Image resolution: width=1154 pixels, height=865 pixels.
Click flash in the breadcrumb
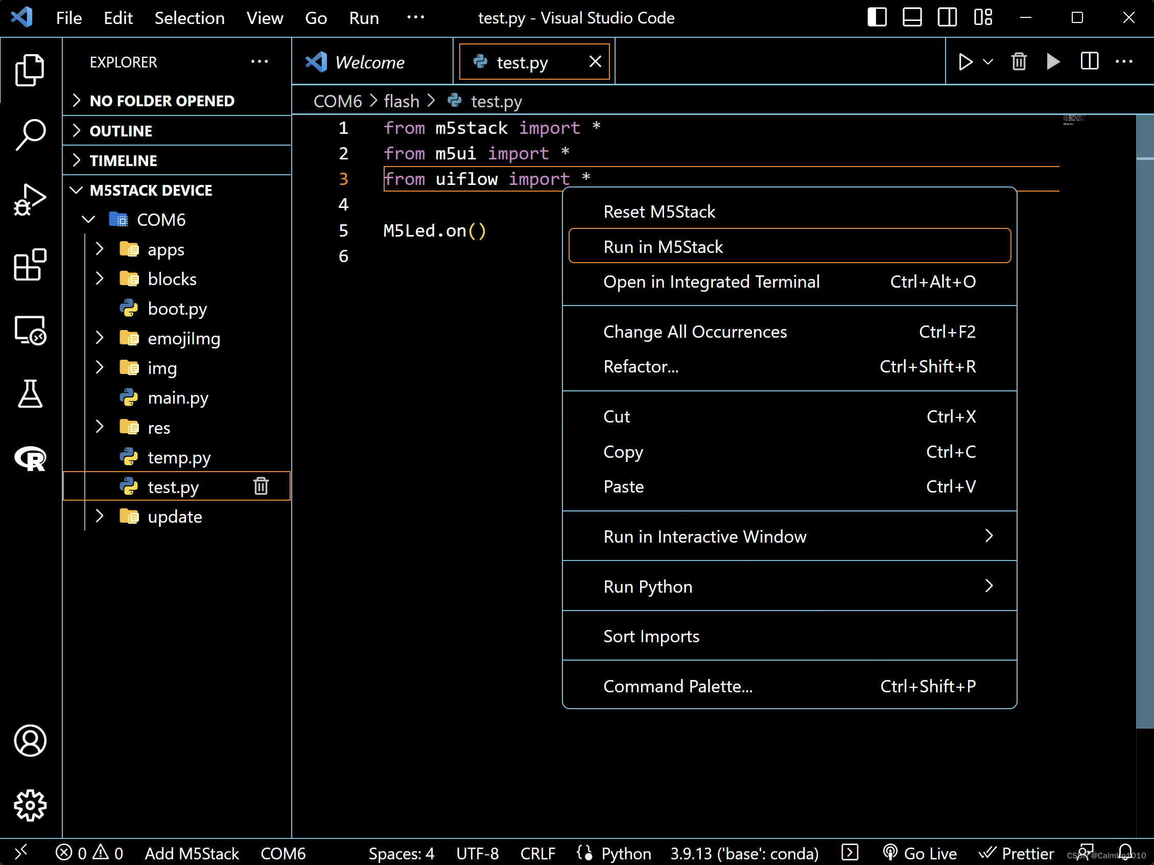click(x=401, y=101)
